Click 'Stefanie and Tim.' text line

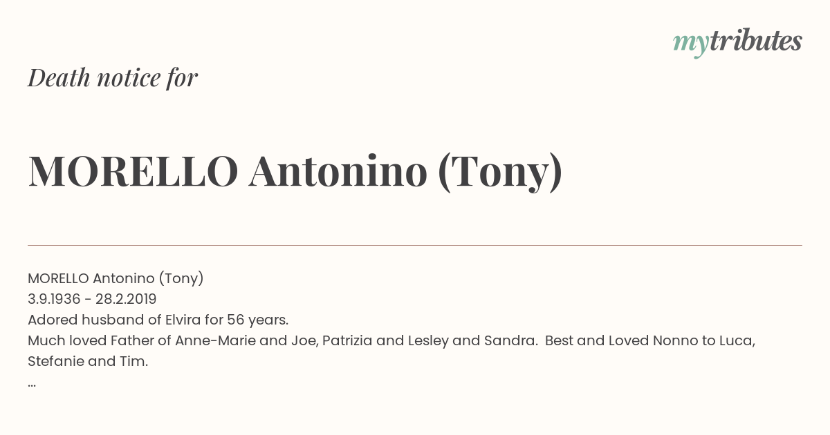click(88, 361)
